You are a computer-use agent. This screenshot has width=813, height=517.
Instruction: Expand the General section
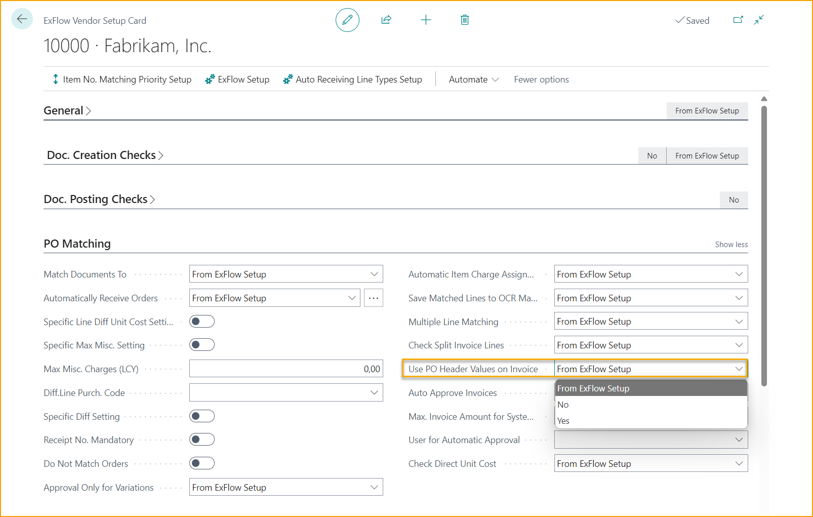point(67,110)
